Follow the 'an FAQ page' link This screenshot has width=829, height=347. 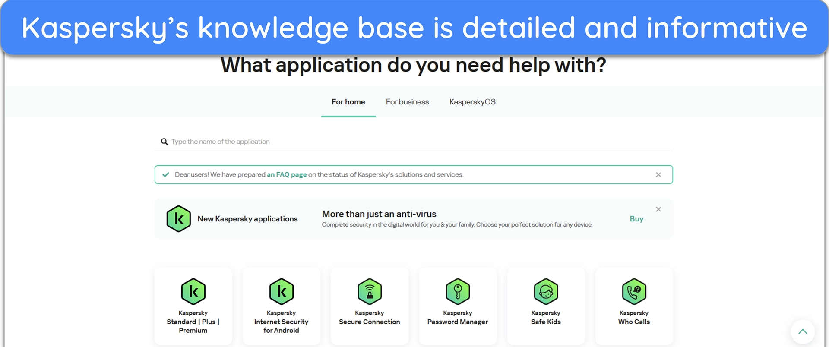click(x=287, y=175)
